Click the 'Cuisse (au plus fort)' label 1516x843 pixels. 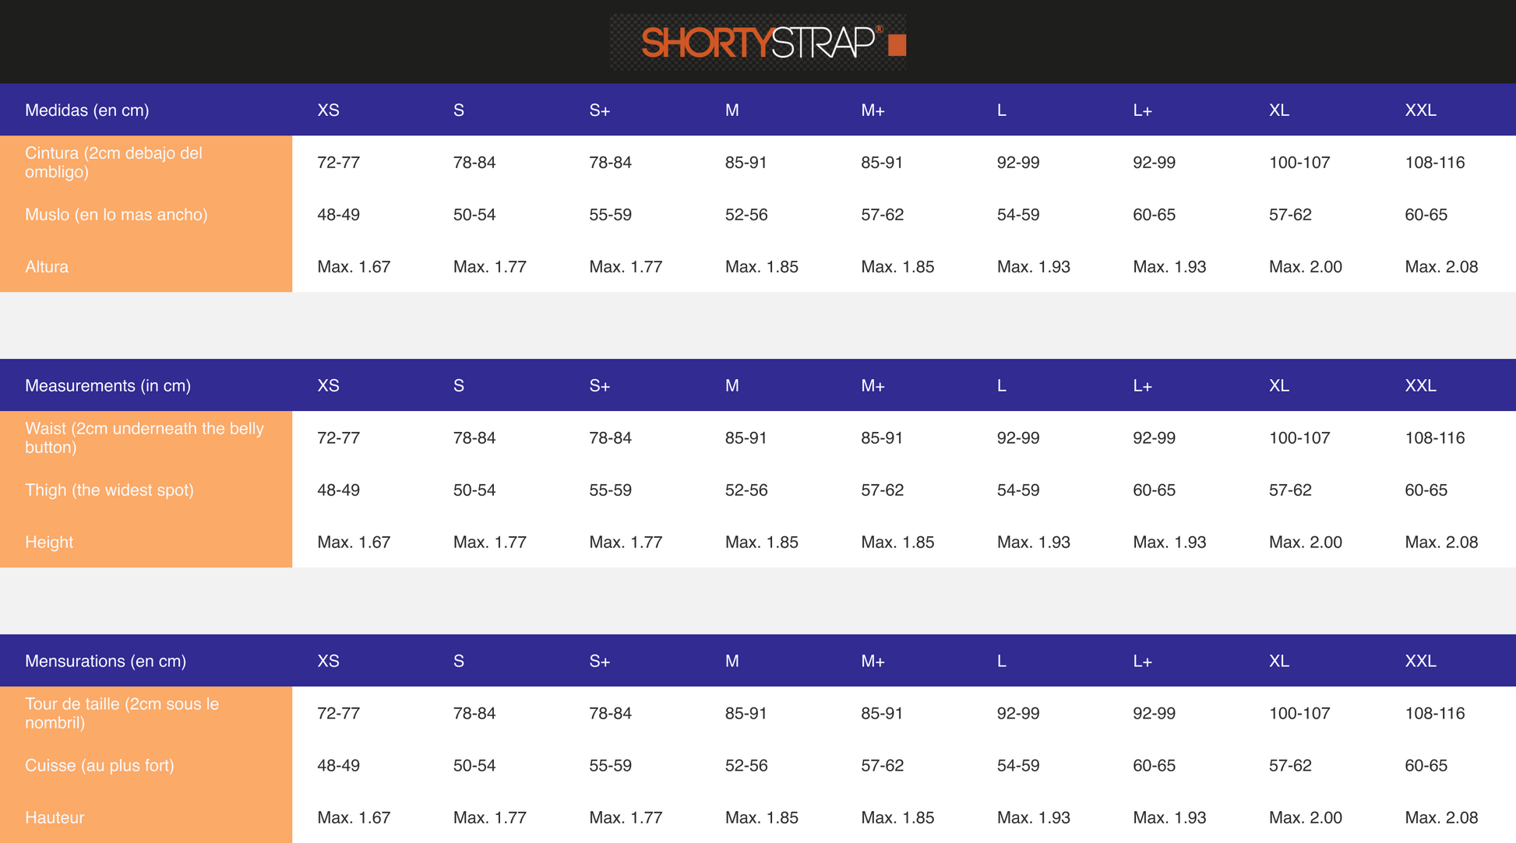point(100,766)
